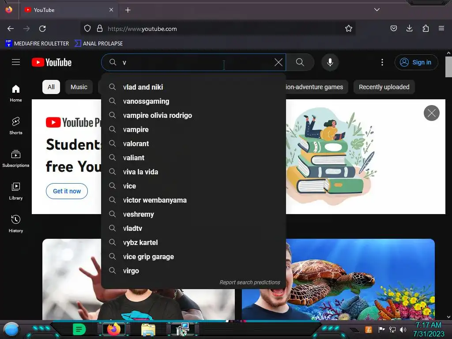Viewport: 452px width, 339px height.
Task: Choose the plain 'vampire' suggestion
Action: [193, 129]
